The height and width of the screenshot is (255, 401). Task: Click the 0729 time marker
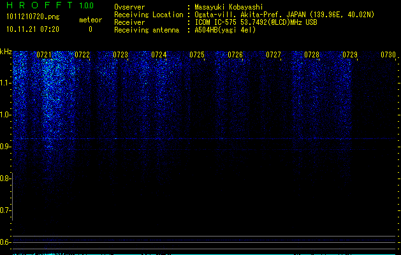click(350, 55)
